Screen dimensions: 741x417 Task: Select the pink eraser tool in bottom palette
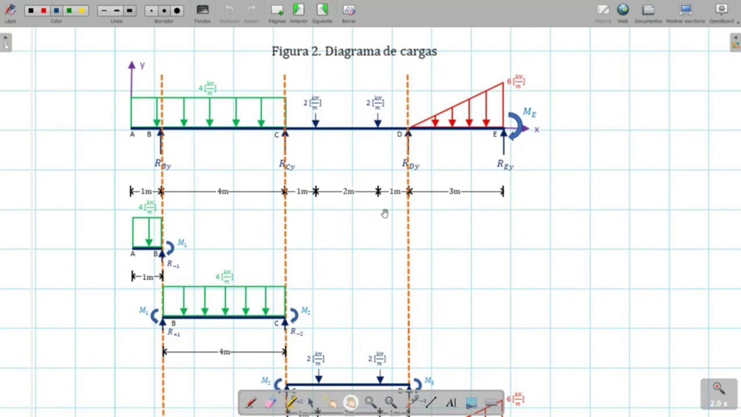(271, 403)
